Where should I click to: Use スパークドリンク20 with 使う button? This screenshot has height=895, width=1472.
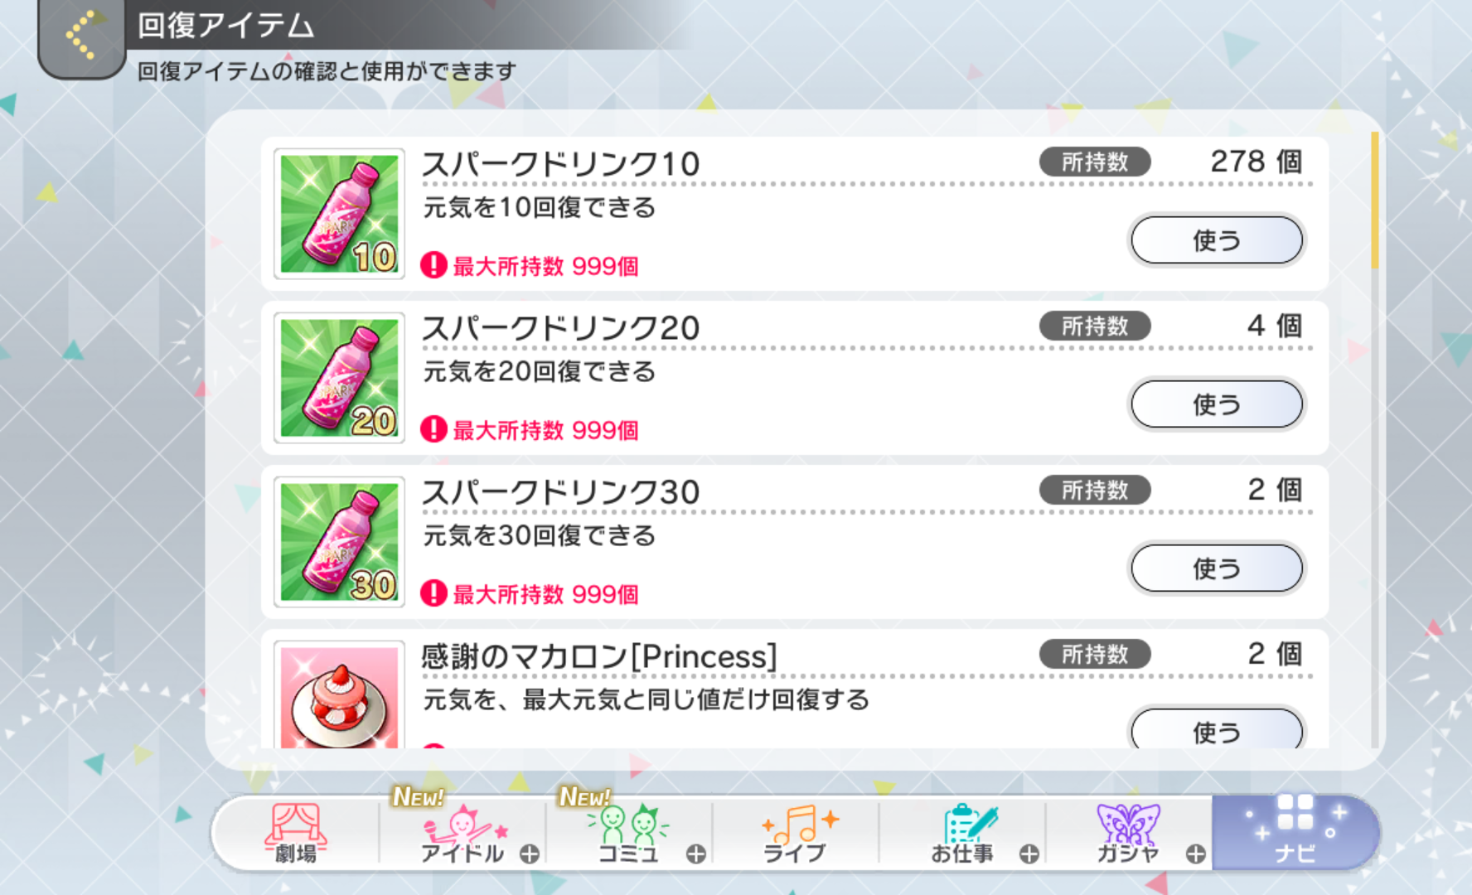pos(1217,404)
